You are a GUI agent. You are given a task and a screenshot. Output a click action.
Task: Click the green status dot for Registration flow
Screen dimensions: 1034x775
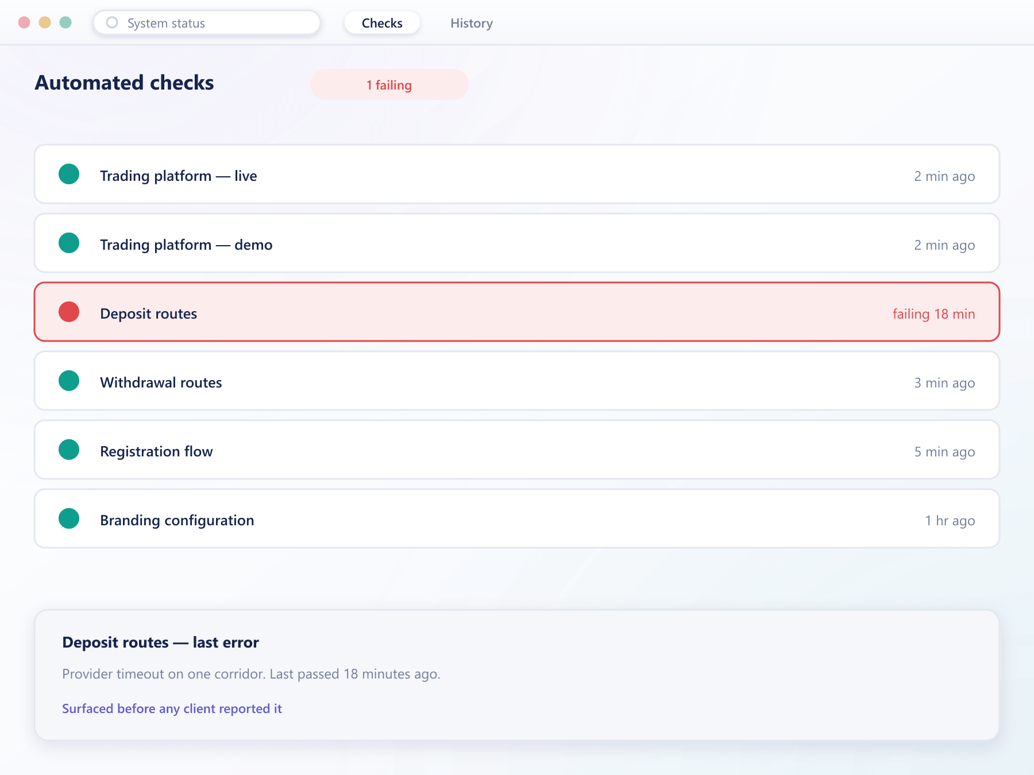(x=69, y=449)
